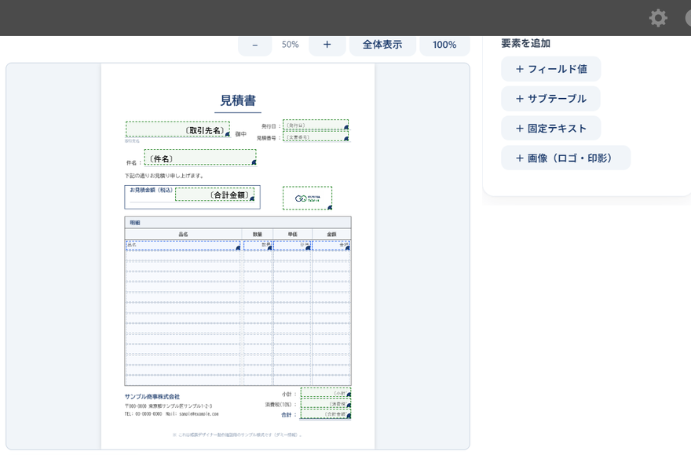The image size is (691, 455).
Task: Grab resize handle of 〔取引先名〕 field
Action: [228, 134]
